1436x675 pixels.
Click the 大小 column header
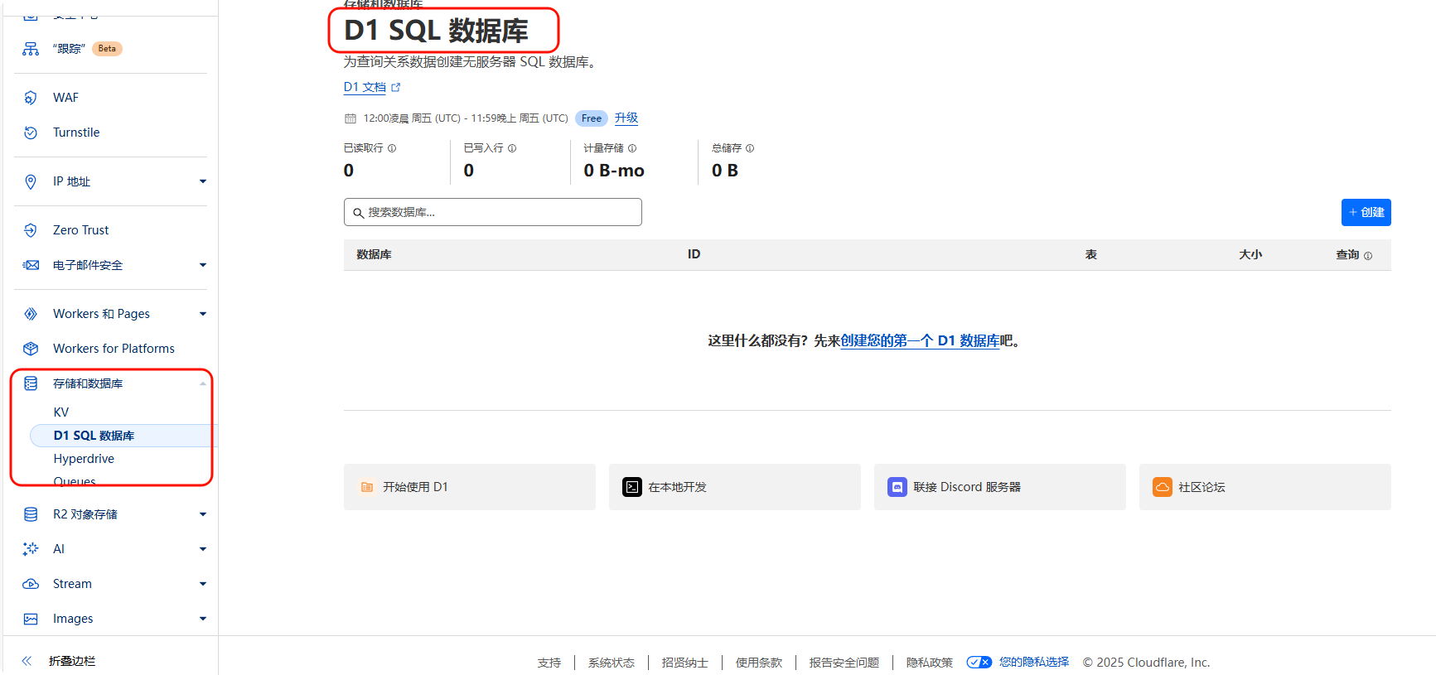click(x=1250, y=254)
